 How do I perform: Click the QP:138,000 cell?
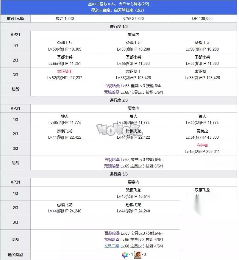[x=202, y=18]
